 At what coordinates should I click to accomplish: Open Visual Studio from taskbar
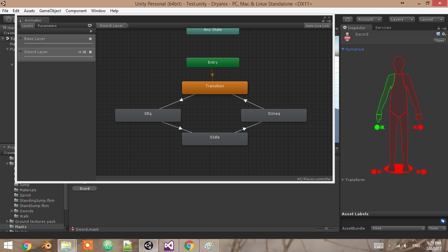(169, 245)
